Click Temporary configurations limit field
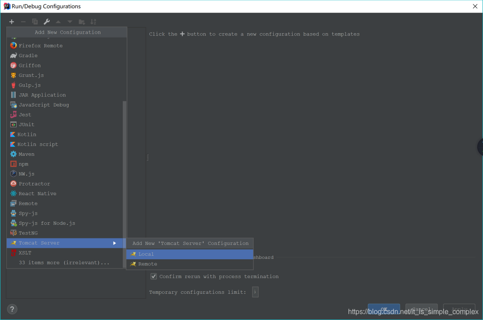 (x=255, y=292)
